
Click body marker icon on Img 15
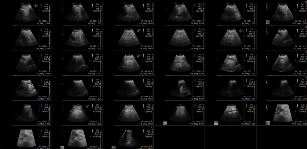[x=139, y=56]
